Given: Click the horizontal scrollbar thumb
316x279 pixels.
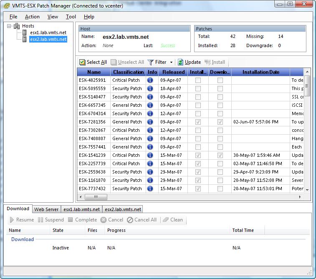Looking at the screenshot, I should click(x=96, y=197).
